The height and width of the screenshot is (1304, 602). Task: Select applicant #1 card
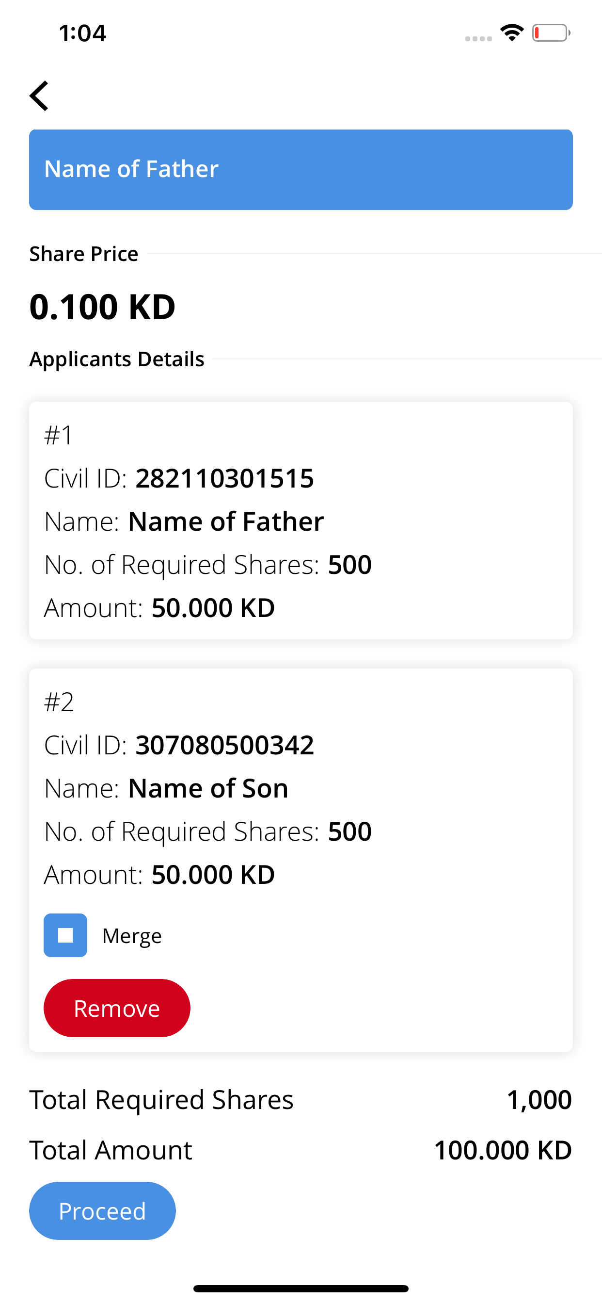pyautogui.click(x=301, y=520)
